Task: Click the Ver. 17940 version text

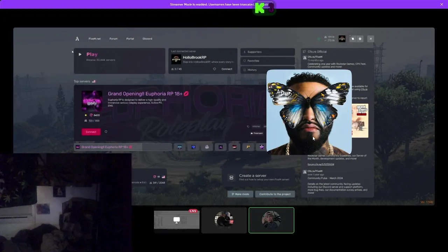Action: coord(427,202)
